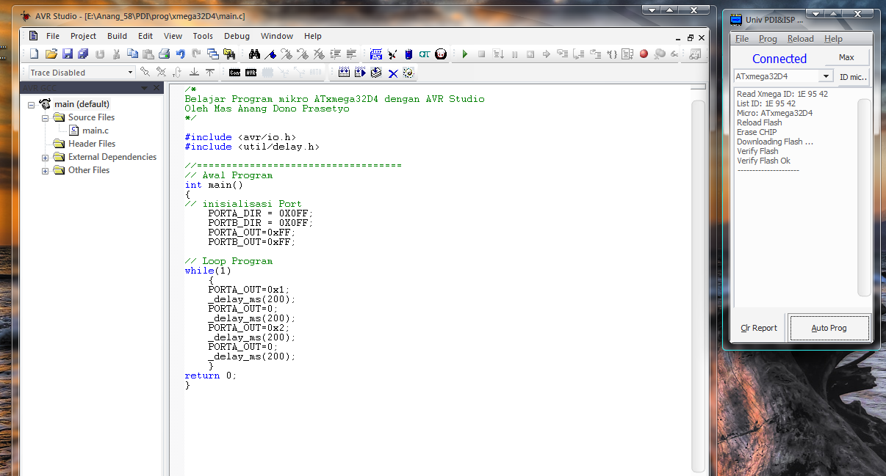Open the ATxmega32D4 device dropdown
The image size is (886, 476).
(x=826, y=76)
